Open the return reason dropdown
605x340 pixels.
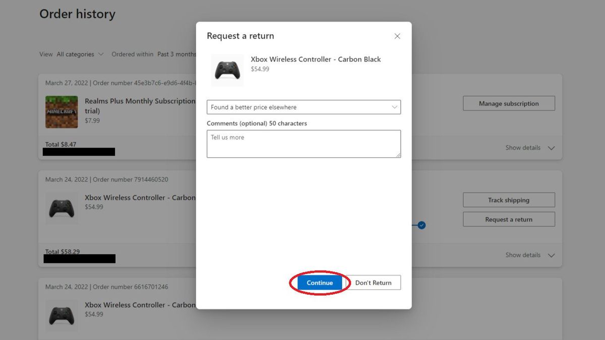302,107
